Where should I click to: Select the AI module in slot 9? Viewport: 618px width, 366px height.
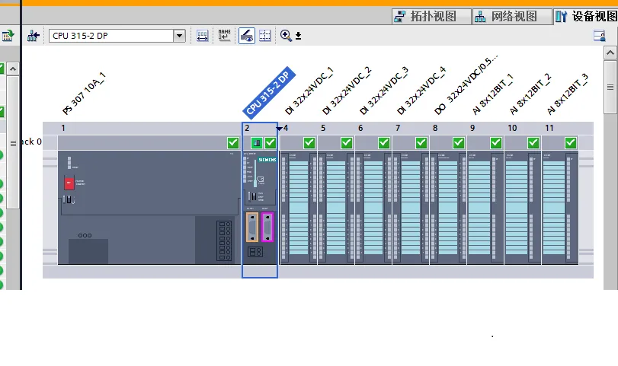point(485,208)
